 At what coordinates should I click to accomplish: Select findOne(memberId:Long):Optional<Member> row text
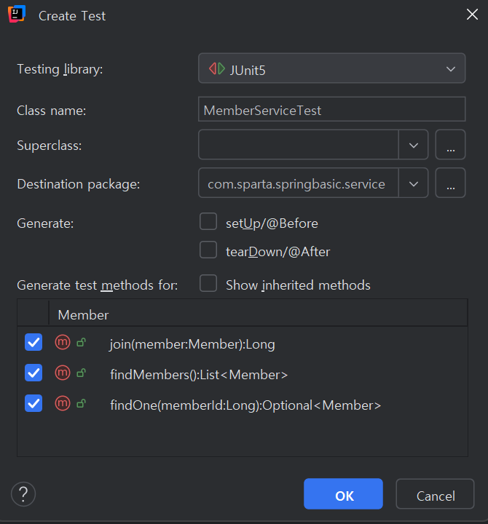(x=245, y=405)
